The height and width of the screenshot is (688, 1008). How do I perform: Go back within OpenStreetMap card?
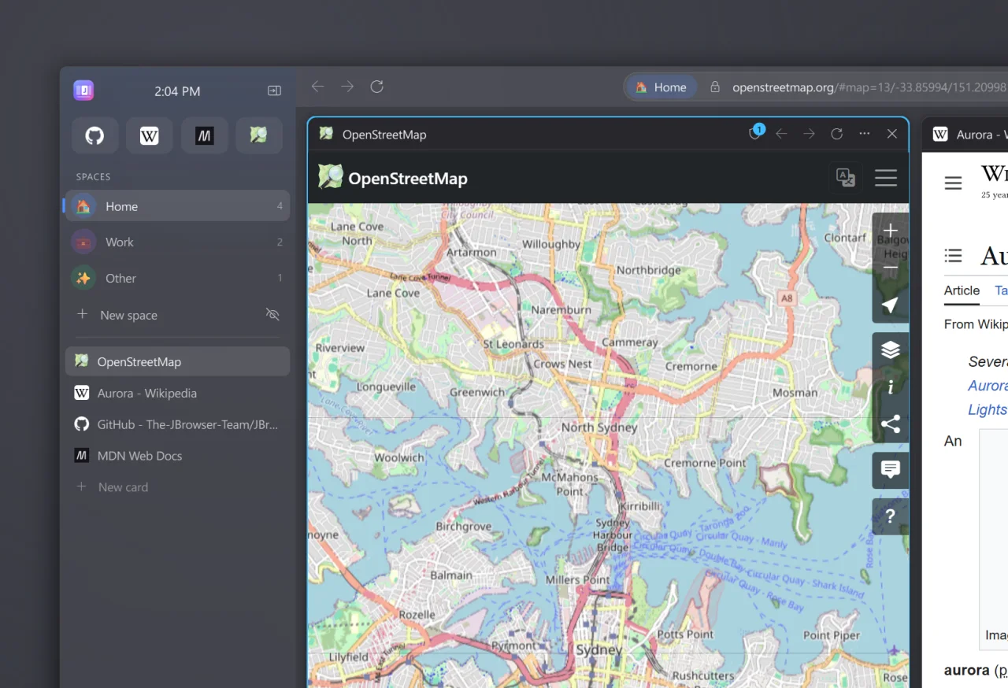pos(781,134)
